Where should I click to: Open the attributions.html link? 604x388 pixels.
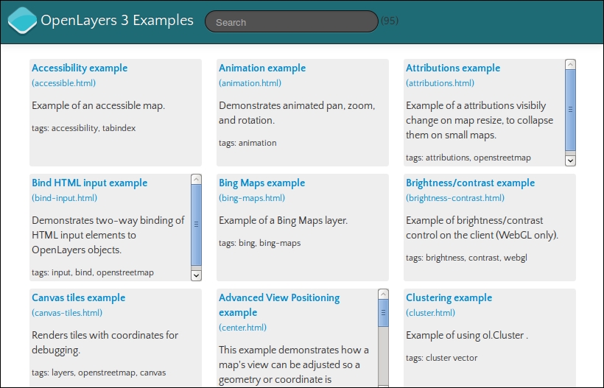(440, 83)
